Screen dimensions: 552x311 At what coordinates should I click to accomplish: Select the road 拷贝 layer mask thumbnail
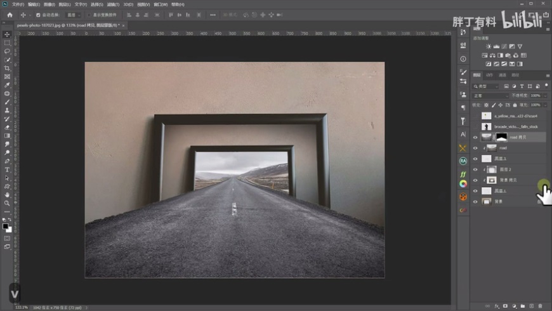(x=501, y=137)
